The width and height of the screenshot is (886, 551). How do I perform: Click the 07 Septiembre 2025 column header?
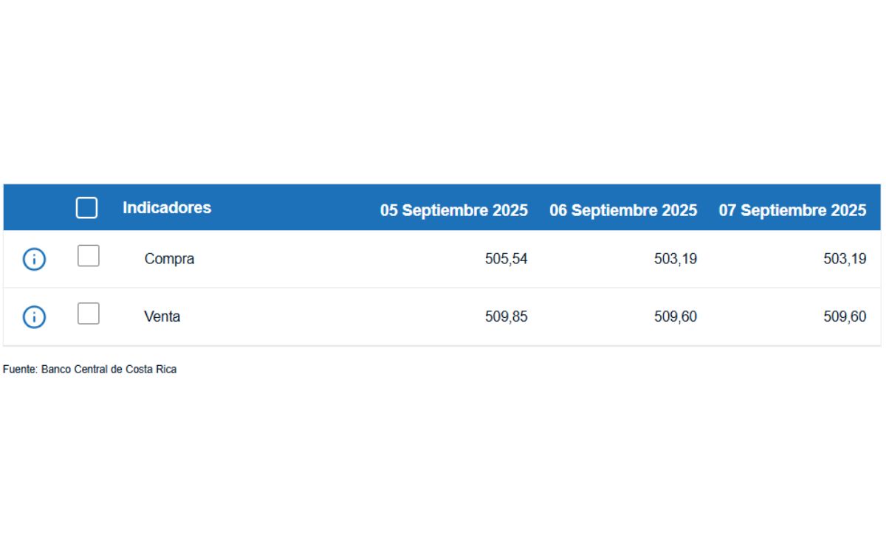coord(793,210)
